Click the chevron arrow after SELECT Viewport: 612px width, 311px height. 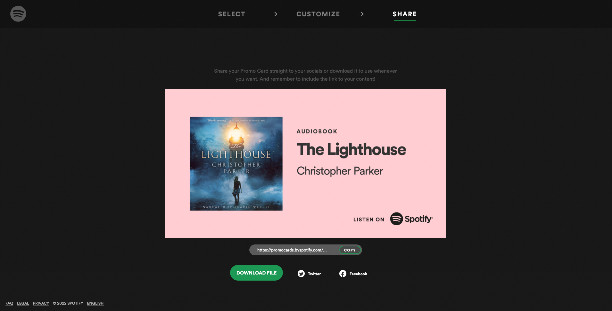pos(276,14)
